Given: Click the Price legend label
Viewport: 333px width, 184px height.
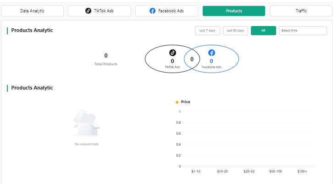Looking at the screenshot, I should pyautogui.click(x=185, y=102).
